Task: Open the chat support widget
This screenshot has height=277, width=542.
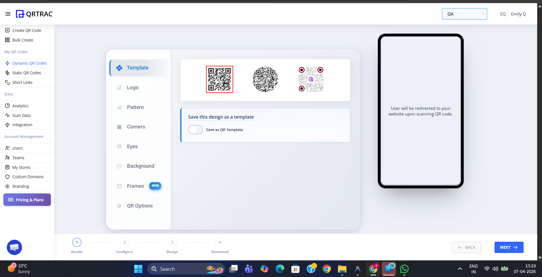Action: click(x=14, y=247)
